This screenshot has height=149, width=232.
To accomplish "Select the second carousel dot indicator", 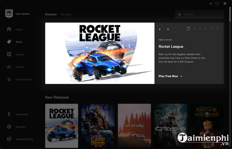I will [194, 29].
